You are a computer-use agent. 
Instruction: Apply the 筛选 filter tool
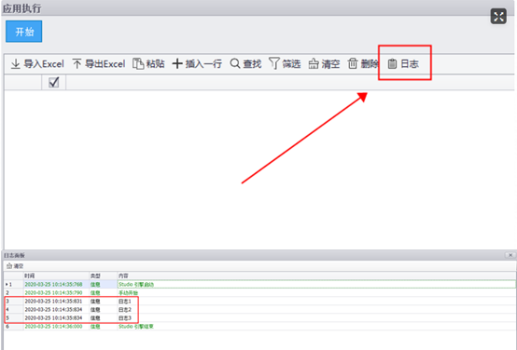(285, 63)
